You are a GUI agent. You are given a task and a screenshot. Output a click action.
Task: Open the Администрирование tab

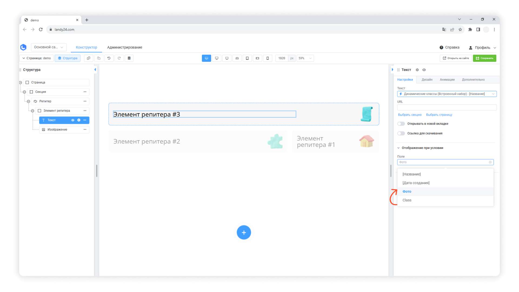pos(125,47)
